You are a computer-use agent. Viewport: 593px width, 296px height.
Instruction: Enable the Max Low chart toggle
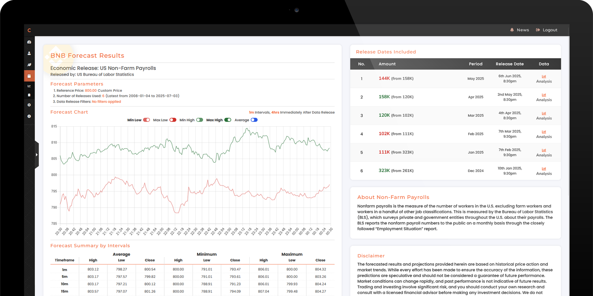click(x=173, y=120)
